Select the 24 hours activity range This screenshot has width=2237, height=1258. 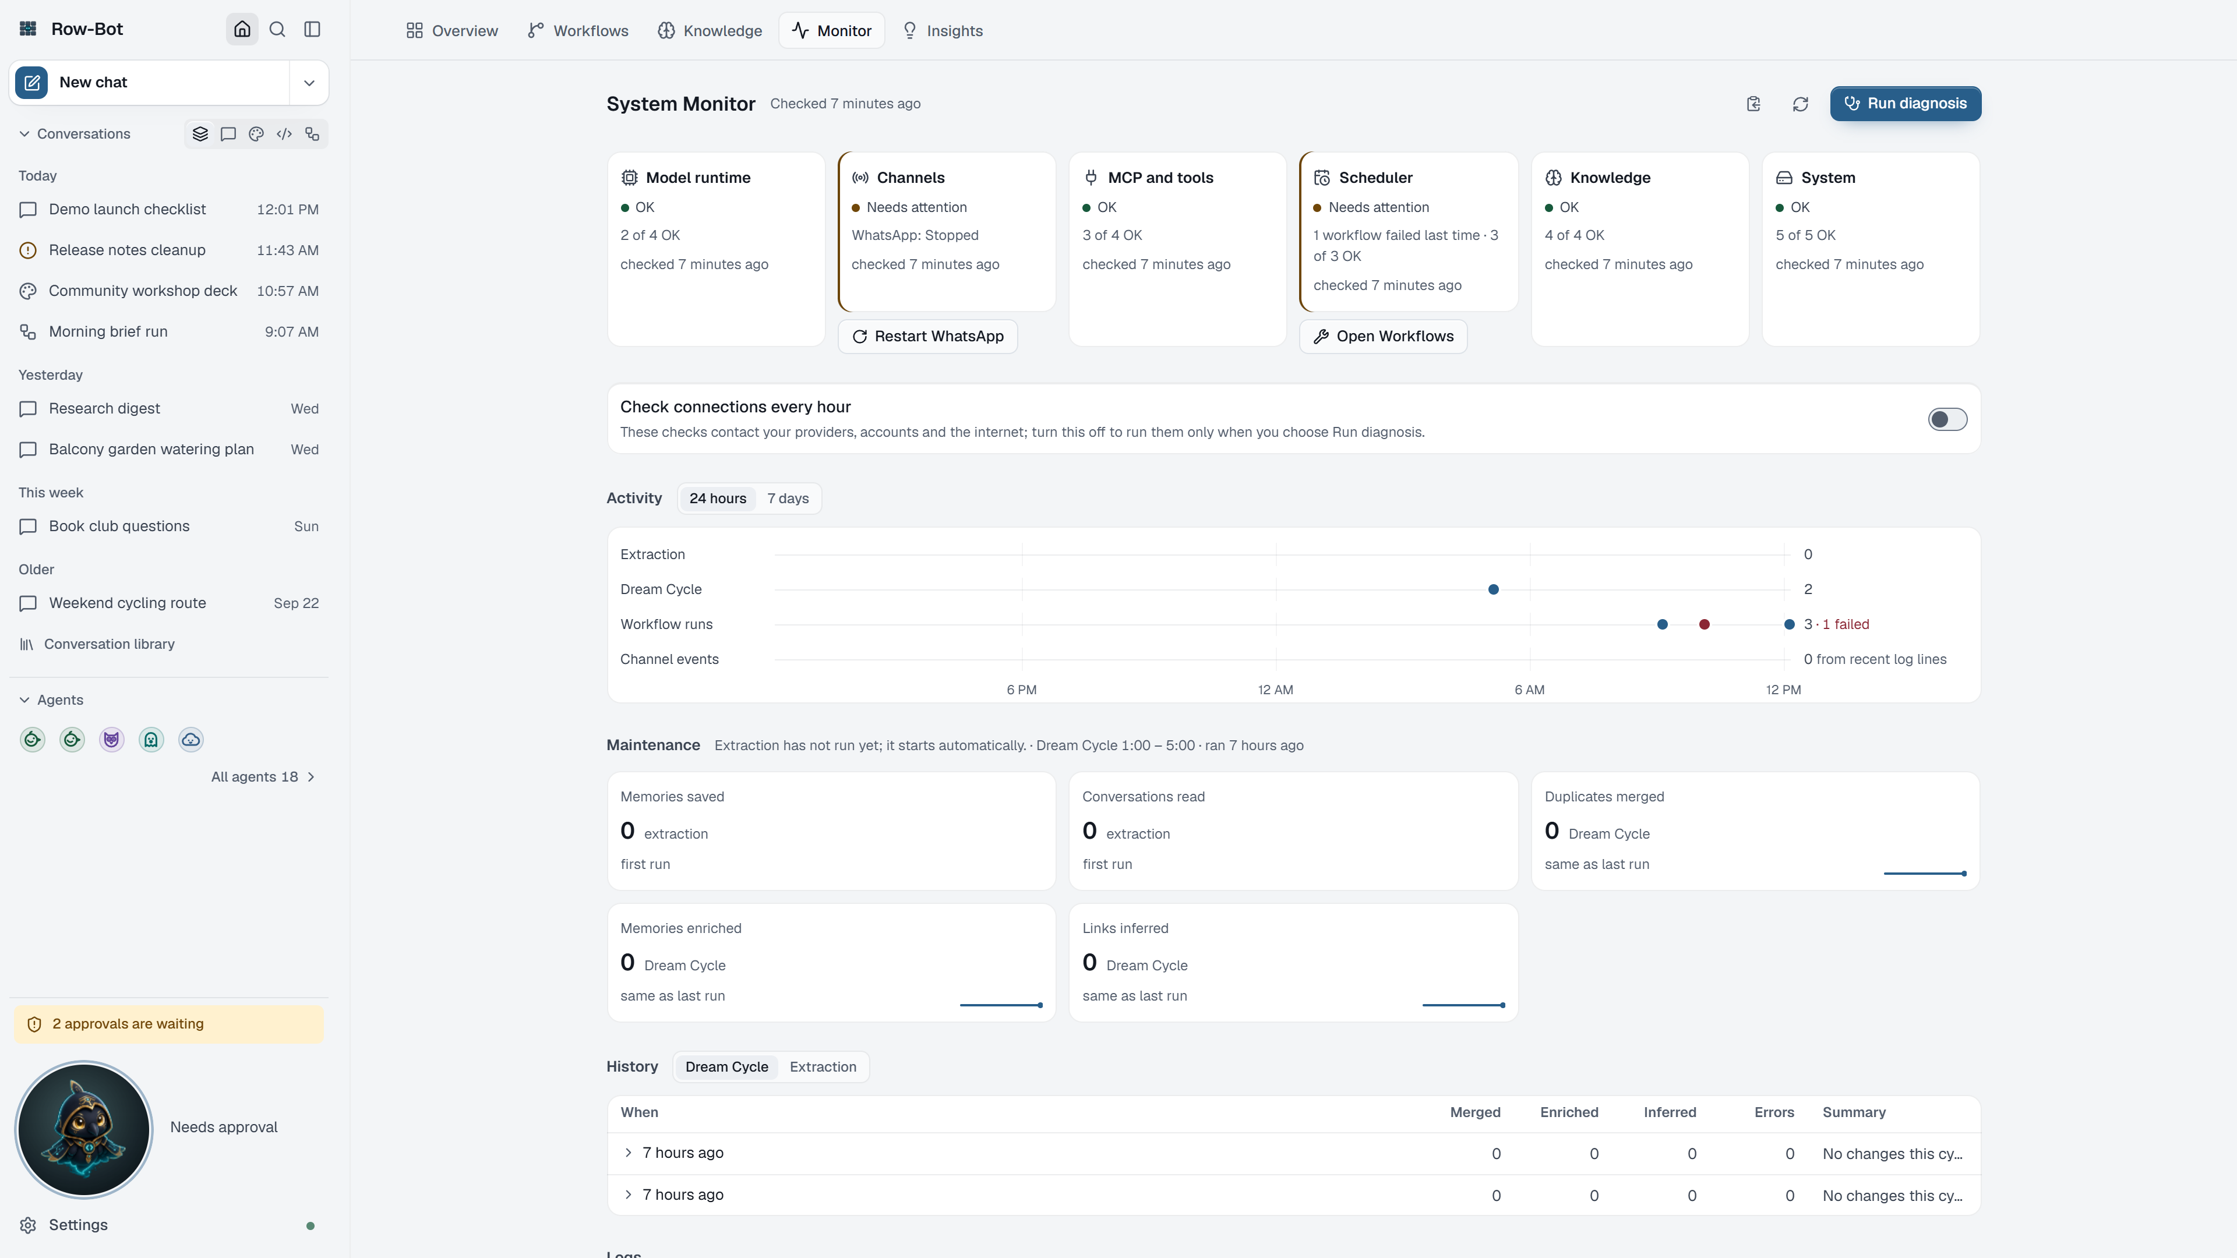pos(717,499)
